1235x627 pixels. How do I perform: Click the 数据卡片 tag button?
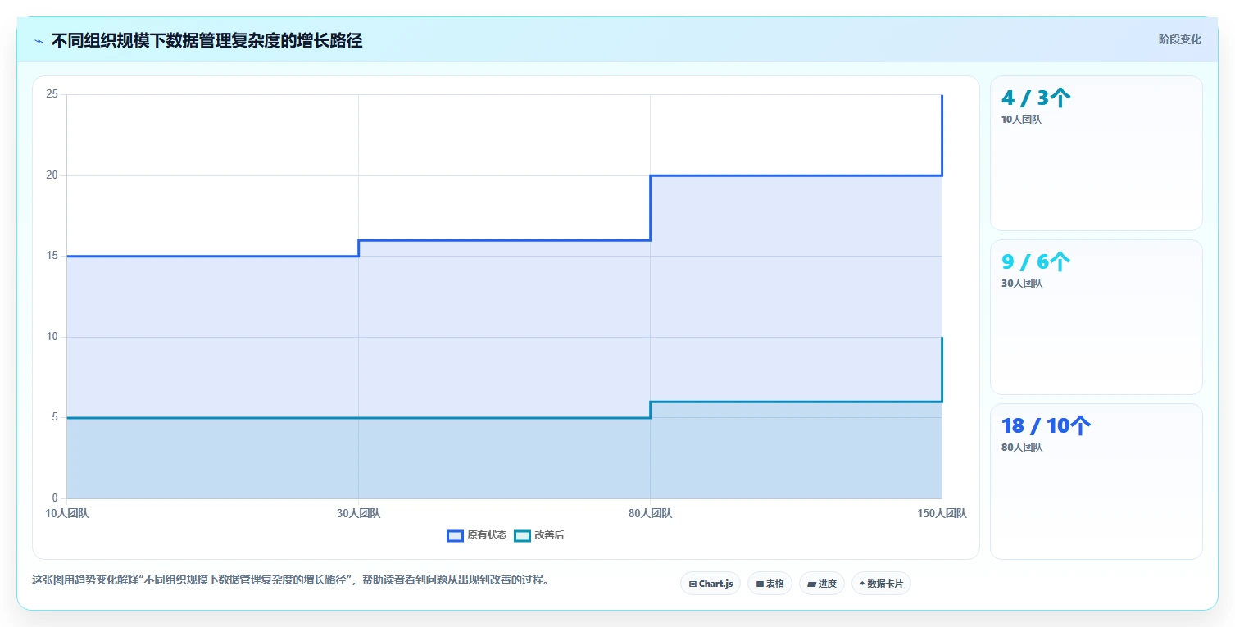(881, 584)
